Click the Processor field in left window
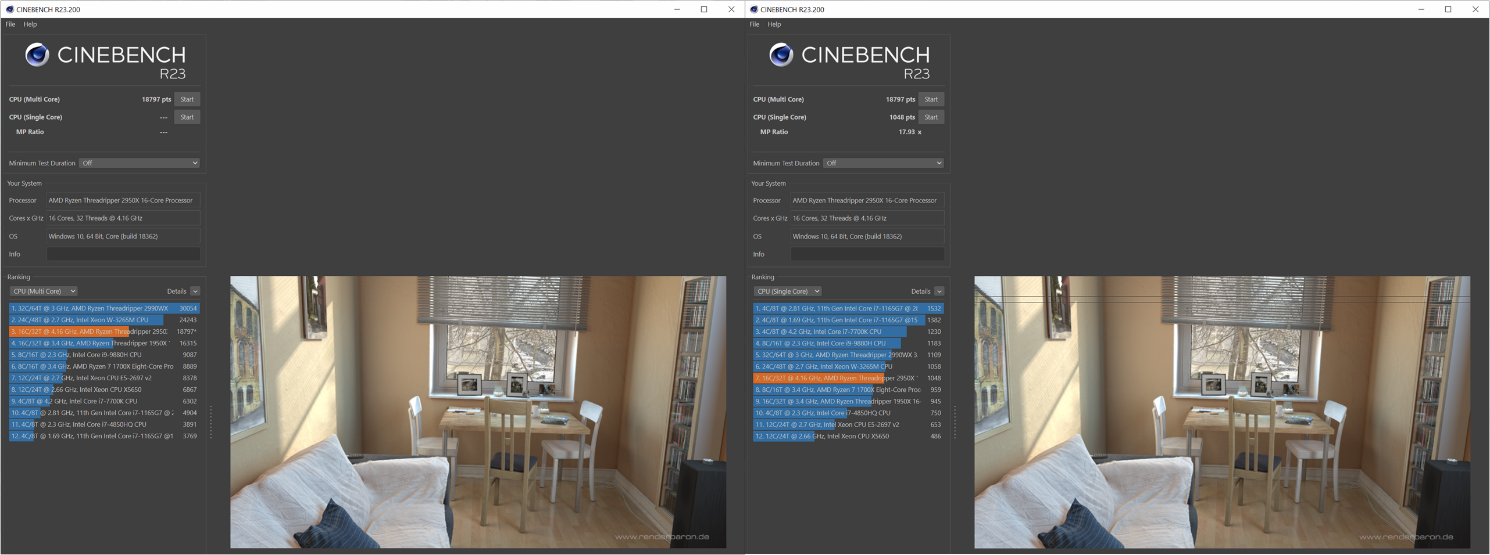Screen dimensions: 1490x555 123,200
